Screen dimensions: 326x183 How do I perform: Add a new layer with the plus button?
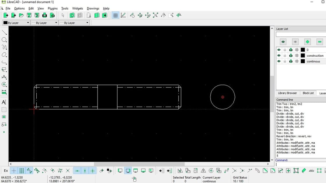point(307,42)
